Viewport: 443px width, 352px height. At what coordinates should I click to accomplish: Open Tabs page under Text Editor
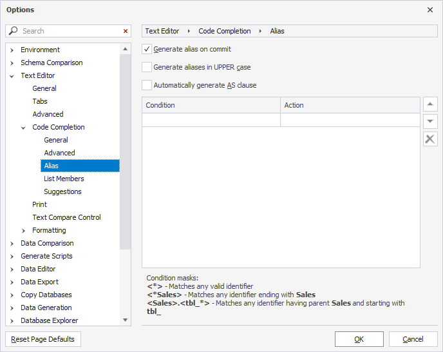40,101
